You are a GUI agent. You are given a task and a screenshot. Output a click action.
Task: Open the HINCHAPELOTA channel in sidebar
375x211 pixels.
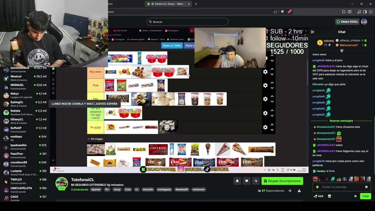tap(25, 190)
